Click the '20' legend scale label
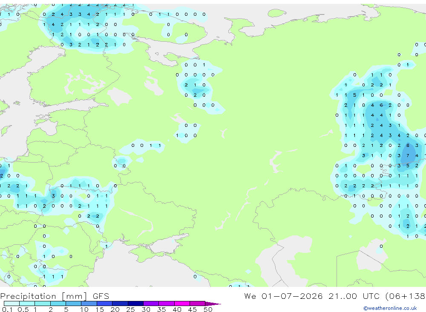426x312 pixels. (115, 309)
